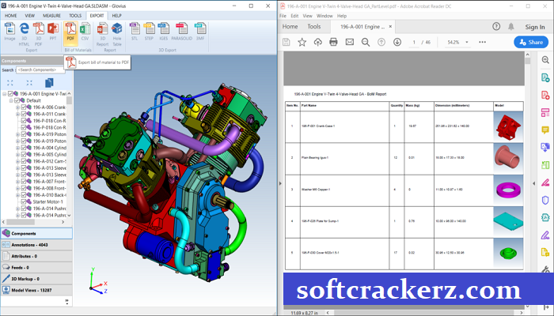554x316 pixels.
Task: Open the find text magnifier in Acrobat
Action: [366, 42]
